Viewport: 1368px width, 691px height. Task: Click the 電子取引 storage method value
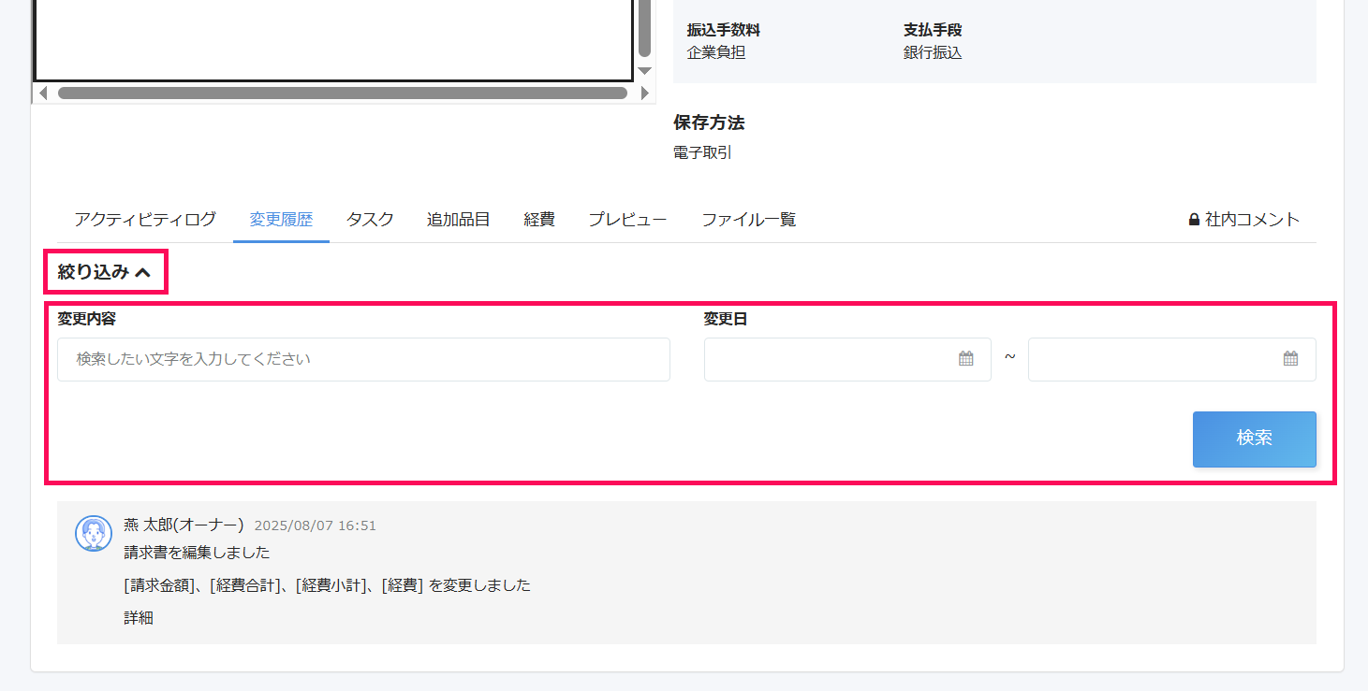tap(702, 152)
